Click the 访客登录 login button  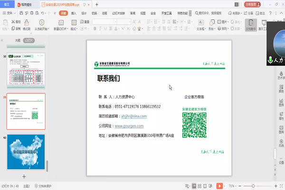coord(252,4)
